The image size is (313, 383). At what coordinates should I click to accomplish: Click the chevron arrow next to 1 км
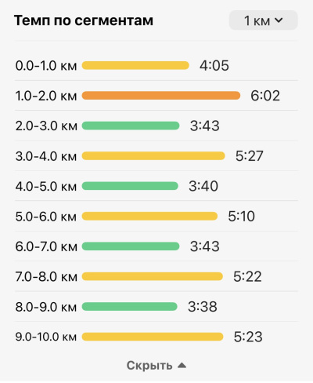click(x=279, y=20)
